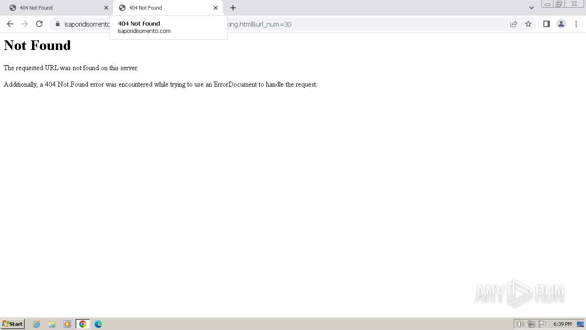
Task: Close the first 404 Not Found tab
Action: [106, 8]
